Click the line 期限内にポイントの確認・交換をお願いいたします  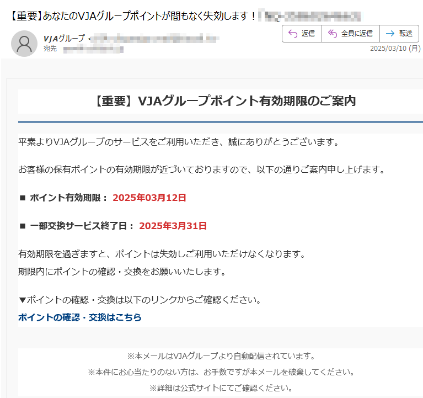122,272
